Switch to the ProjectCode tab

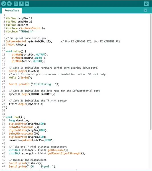pyautogui.click(x=12, y=11)
